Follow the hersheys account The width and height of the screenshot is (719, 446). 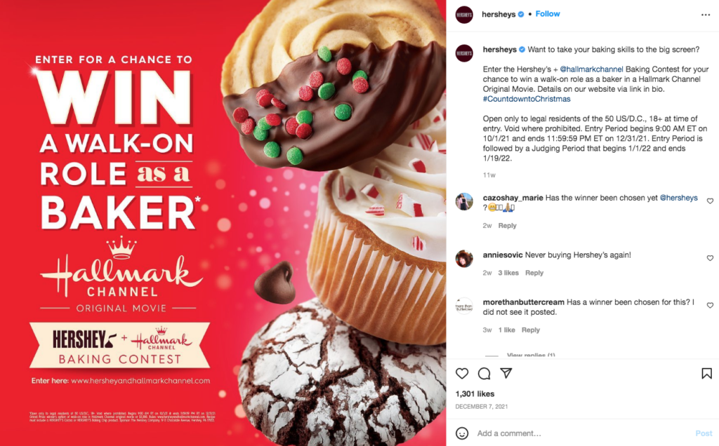pos(548,14)
